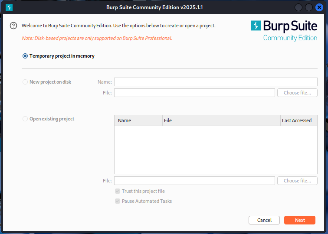Click the help question mark icon
328x234 pixels.
pos(13,26)
